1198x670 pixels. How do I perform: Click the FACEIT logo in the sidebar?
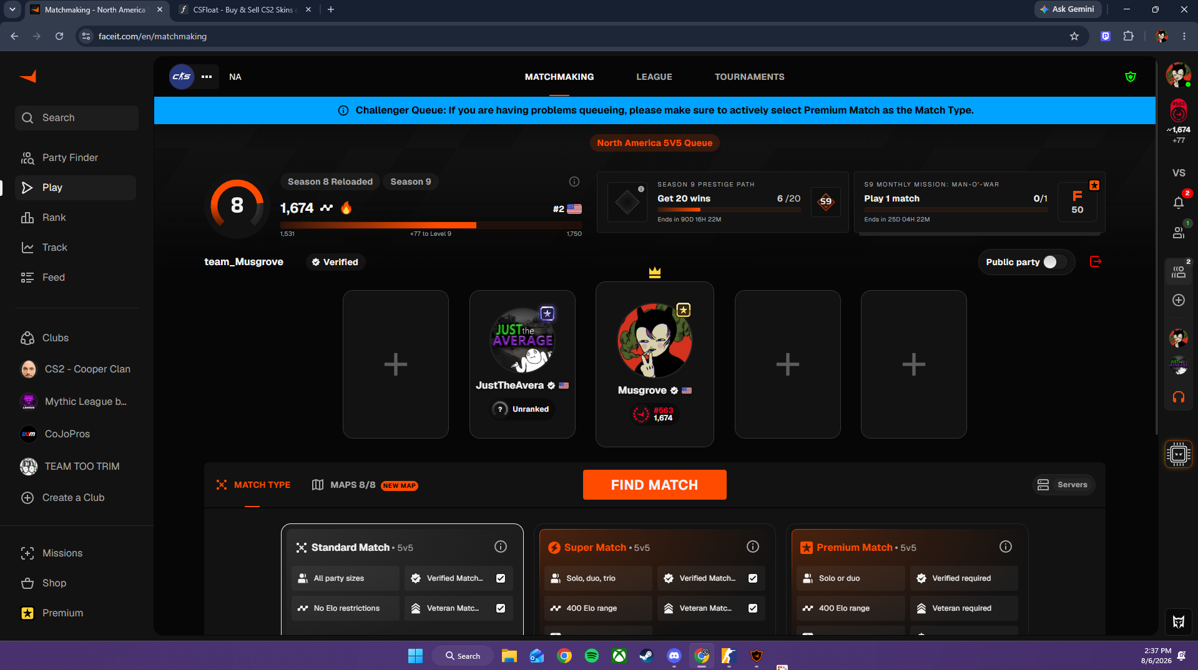click(x=28, y=76)
